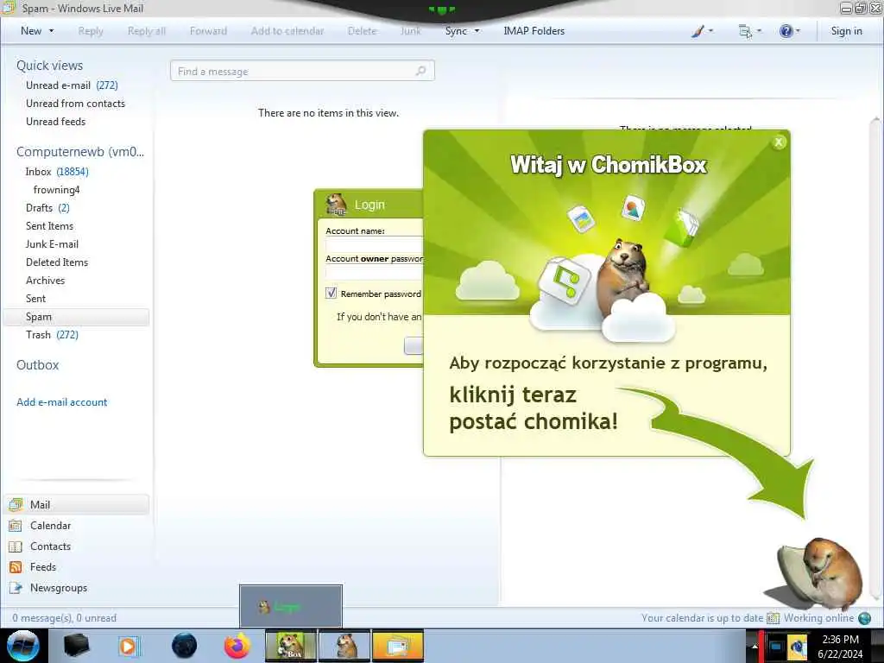Click the Mail envelope icon
884x663 pixels.
point(16,504)
